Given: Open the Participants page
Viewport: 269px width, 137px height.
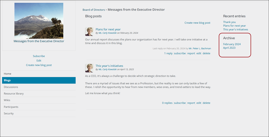Looking at the screenshot, I should pyautogui.click(x=39, y=107).
